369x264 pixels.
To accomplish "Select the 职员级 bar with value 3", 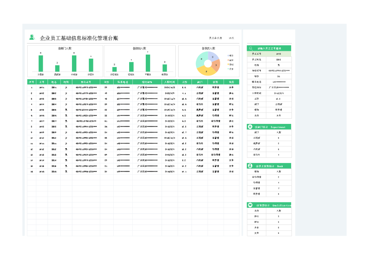I will coord(165,68).
